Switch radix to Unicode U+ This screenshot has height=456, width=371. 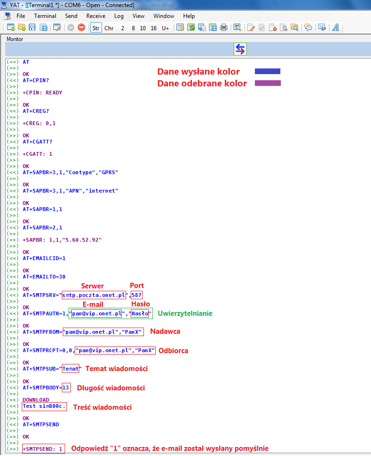(165, 28)
